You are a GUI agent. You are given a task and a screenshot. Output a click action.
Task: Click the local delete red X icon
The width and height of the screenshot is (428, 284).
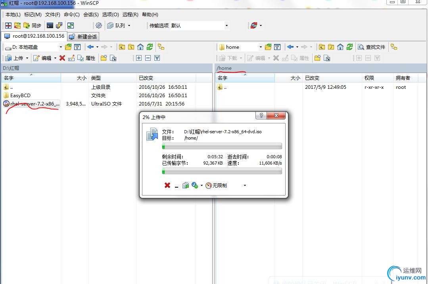click(x=62, y=58)
